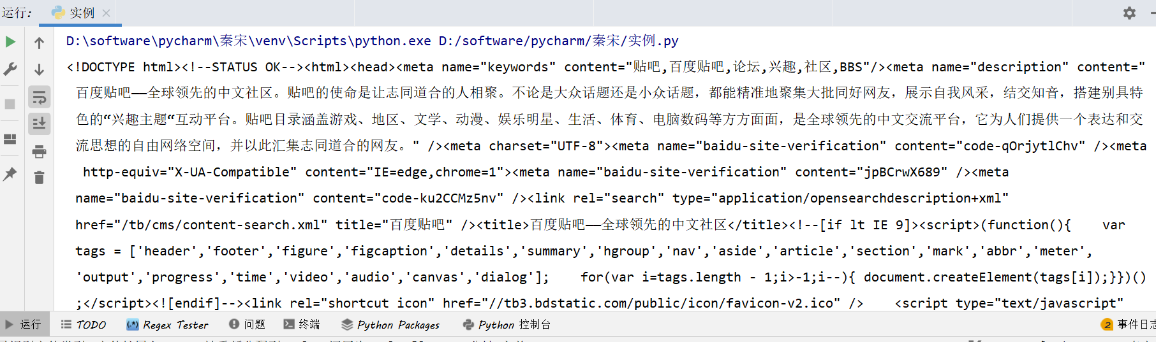This screenshot has width=1156, height=342.
Task: Toggle scroll to end of output
Action: click(x=39, y=124)
